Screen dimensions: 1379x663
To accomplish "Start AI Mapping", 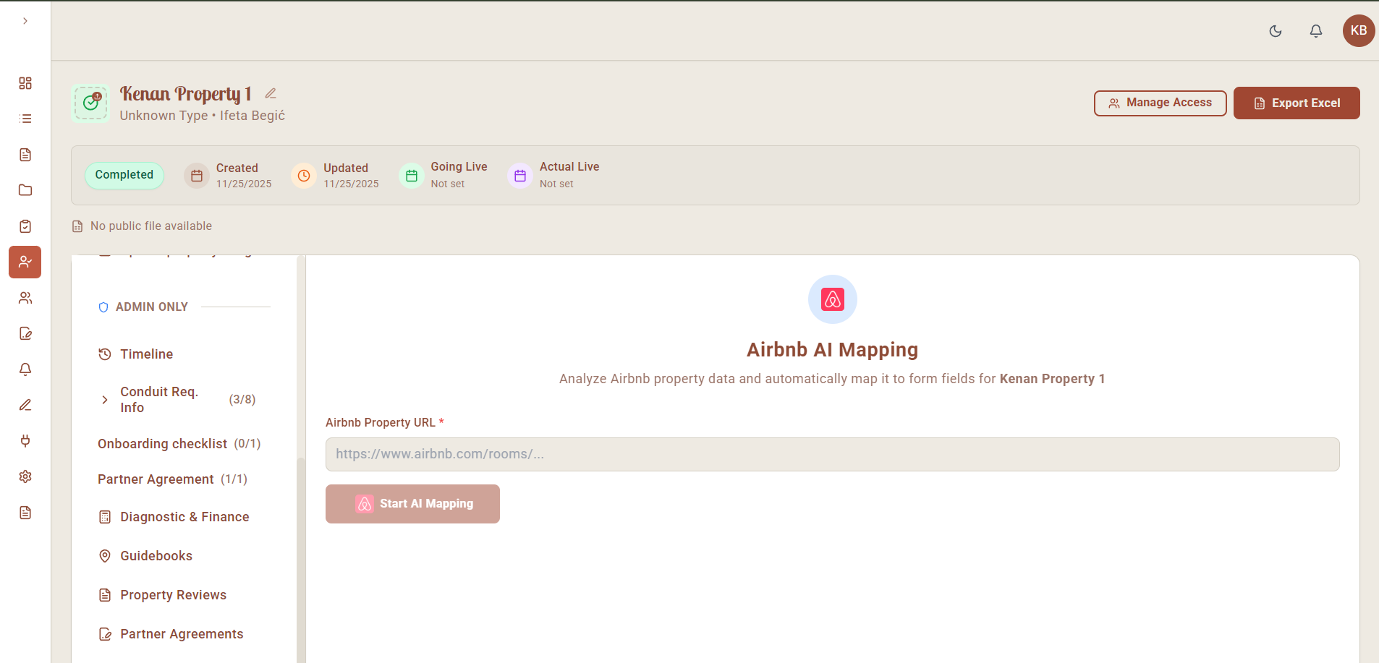I will click(412, 504).
